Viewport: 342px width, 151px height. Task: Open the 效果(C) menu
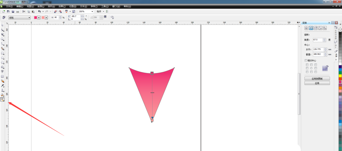63,6
